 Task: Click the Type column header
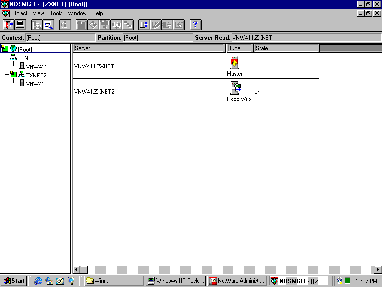click(x=240, y=48)
